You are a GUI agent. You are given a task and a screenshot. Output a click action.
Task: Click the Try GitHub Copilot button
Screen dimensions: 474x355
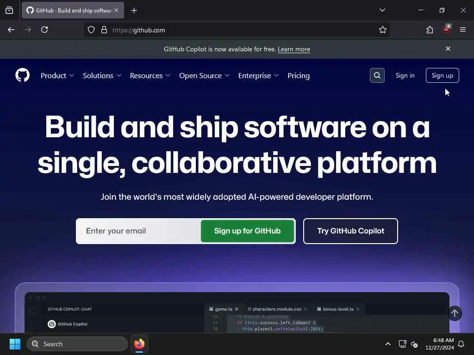351,231
